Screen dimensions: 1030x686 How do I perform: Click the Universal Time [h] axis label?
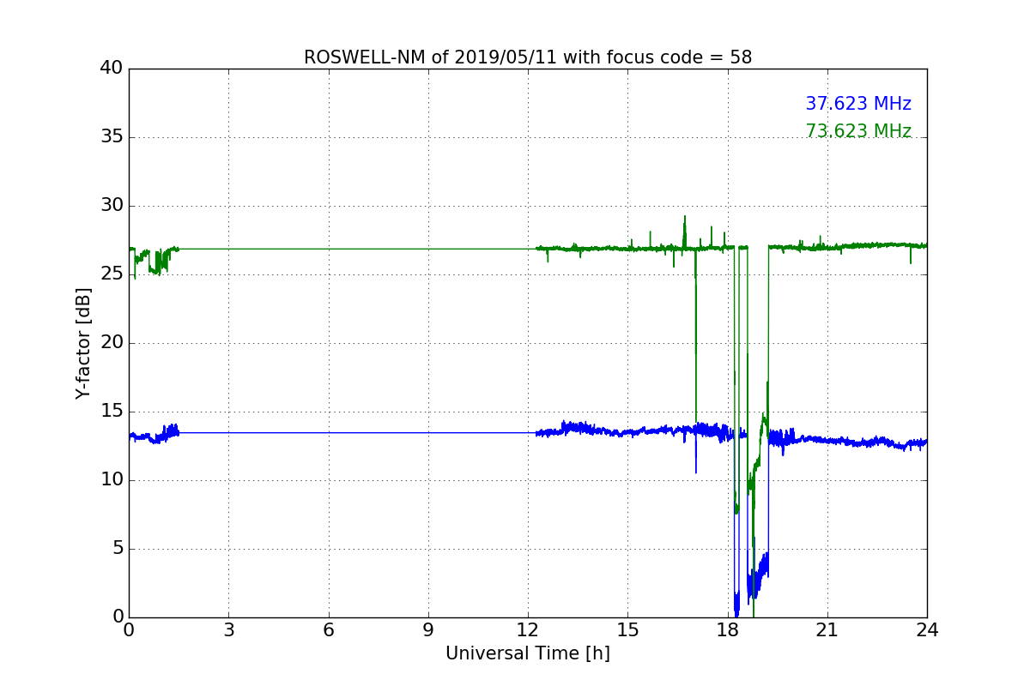pos(528,653)
